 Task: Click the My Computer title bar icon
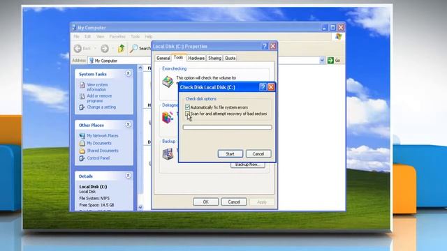tap(74, 27)
